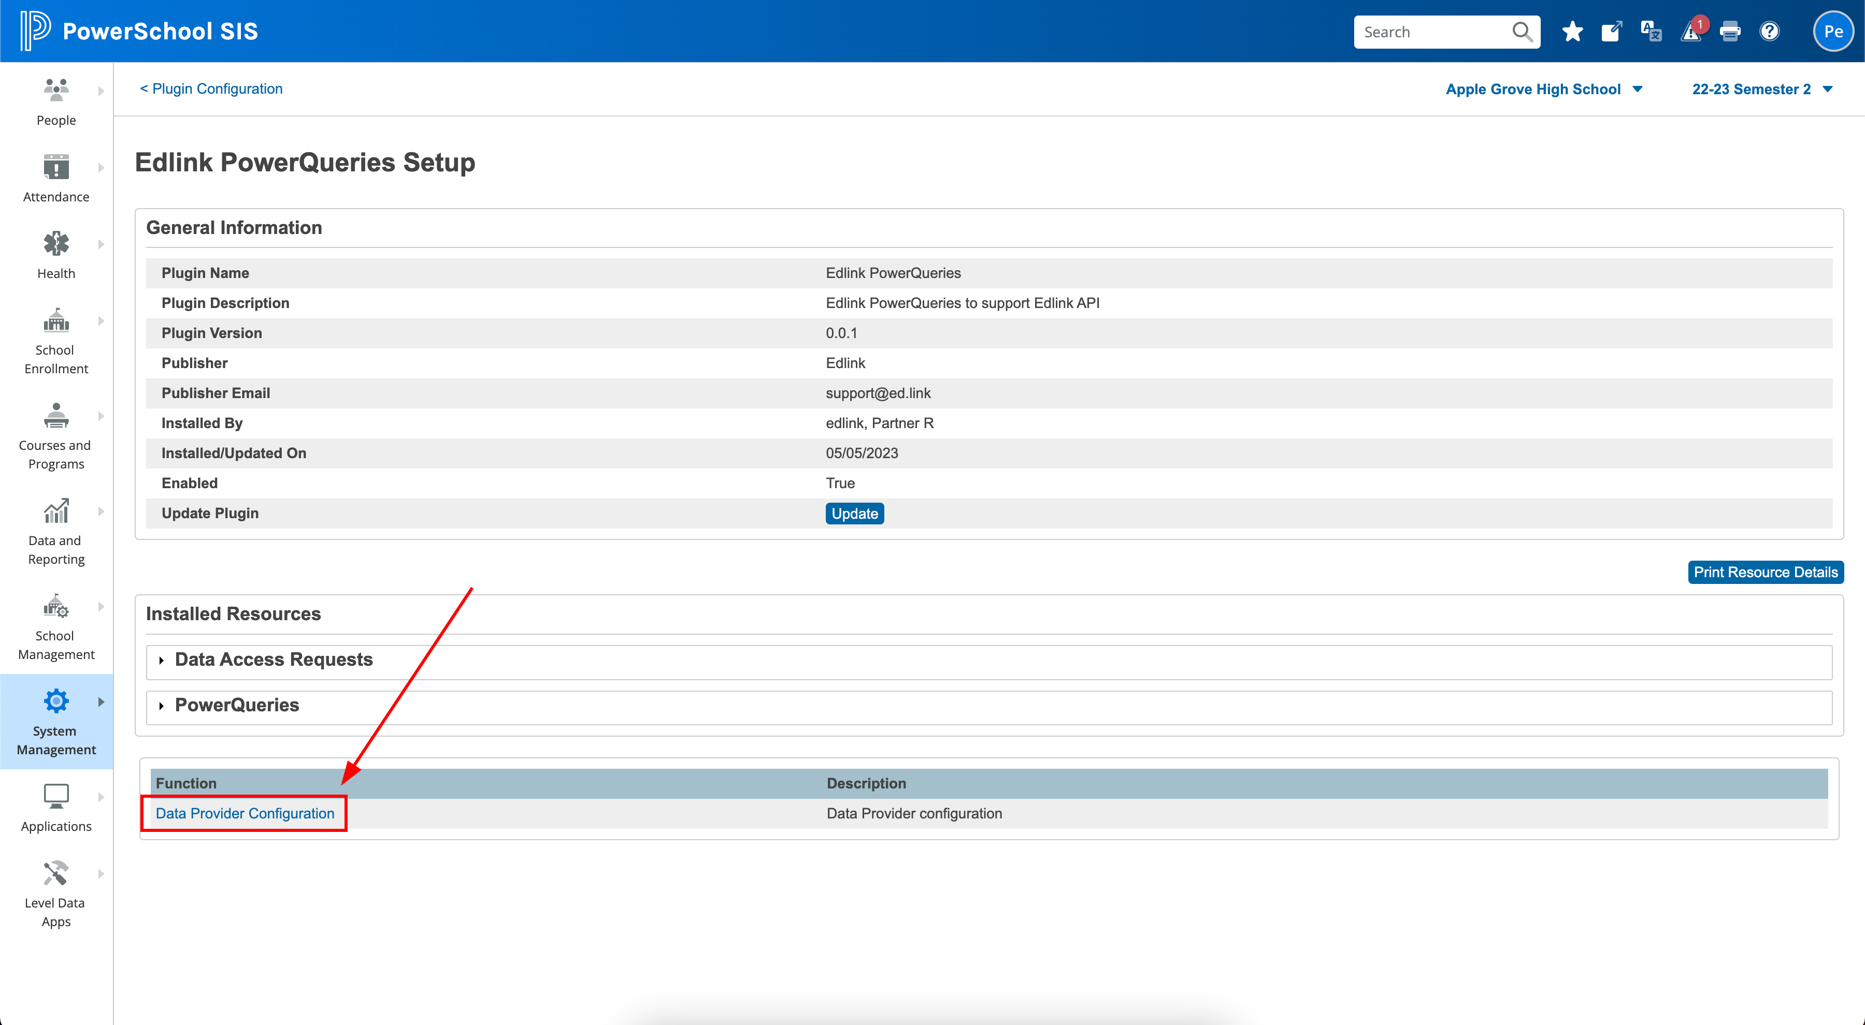Open the alerts warning icon
Viewport: 1865px width, 1025px height.
click(1691, 32)
